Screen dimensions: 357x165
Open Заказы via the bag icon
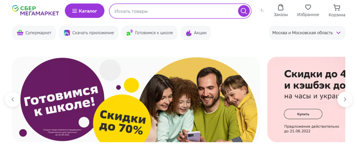(281, 7)
